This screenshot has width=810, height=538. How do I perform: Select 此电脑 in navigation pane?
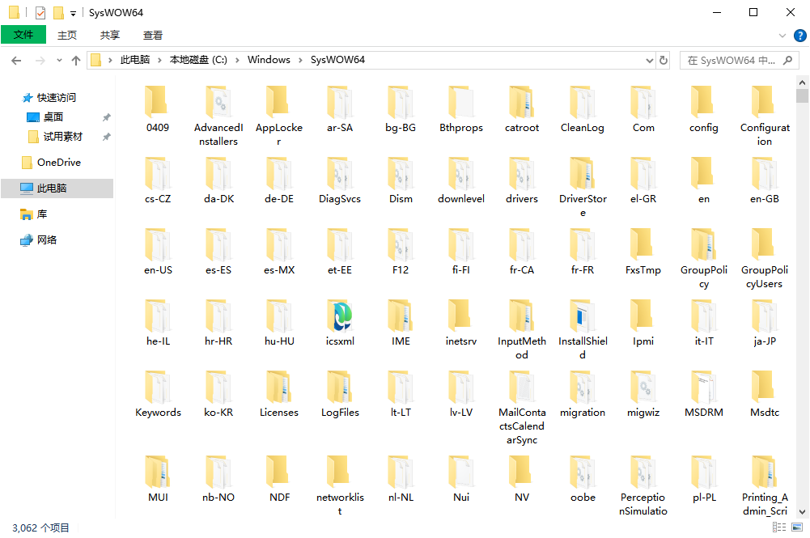point(57,189)
